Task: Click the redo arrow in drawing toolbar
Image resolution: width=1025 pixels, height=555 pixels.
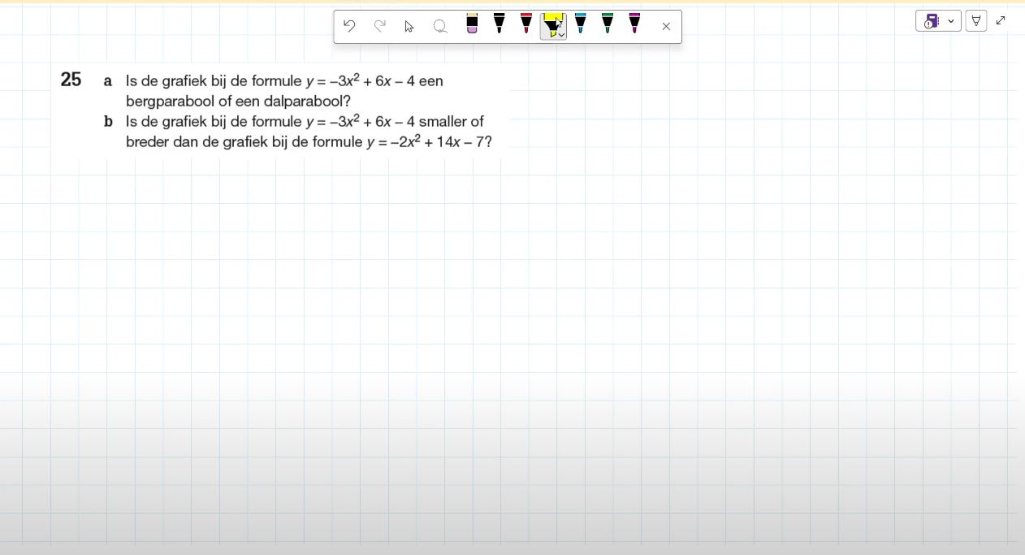Action: coord(379,26)
